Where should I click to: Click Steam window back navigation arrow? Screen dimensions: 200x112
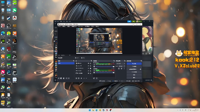click(55, 24)
